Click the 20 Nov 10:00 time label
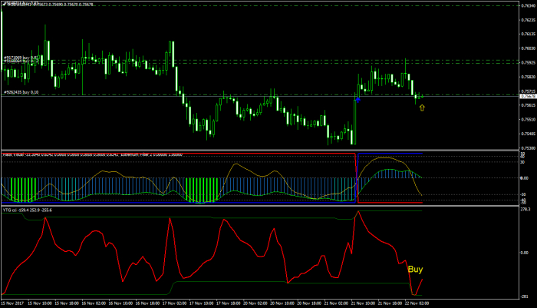537x308 pixels. 282,303
